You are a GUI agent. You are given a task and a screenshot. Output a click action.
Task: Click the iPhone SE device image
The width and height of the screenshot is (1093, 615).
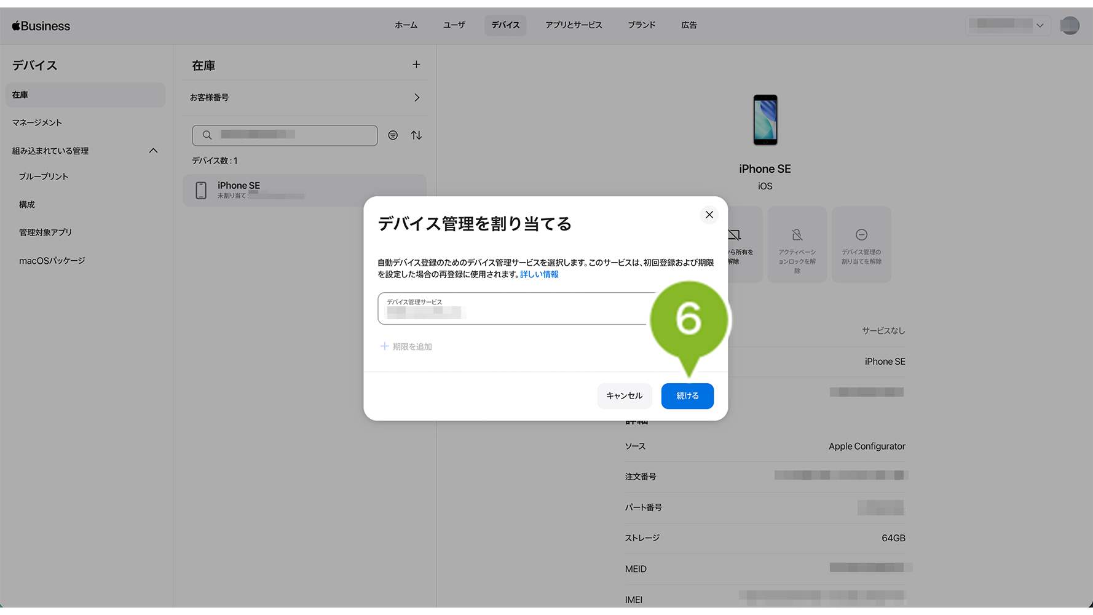click(x=765, y=120)
